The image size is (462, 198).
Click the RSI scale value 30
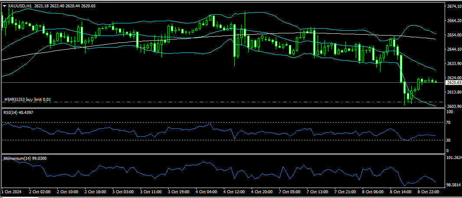449,140
